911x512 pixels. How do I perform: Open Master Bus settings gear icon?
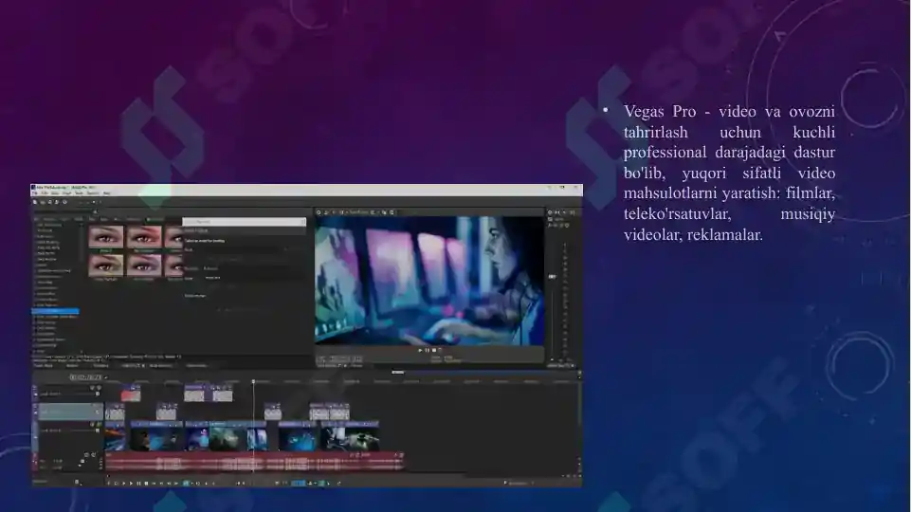[550, 212]
